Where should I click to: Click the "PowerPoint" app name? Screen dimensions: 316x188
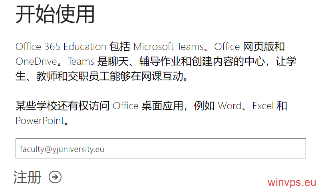point(40,120)
